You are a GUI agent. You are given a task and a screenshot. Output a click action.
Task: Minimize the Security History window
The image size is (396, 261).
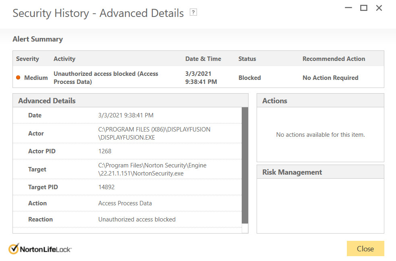[348, 8]
